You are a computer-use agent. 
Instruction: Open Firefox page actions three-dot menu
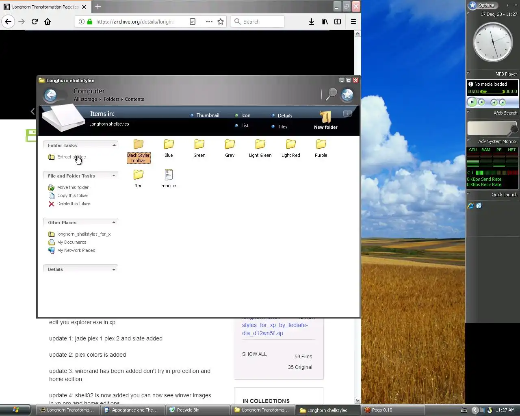point(209,22)
